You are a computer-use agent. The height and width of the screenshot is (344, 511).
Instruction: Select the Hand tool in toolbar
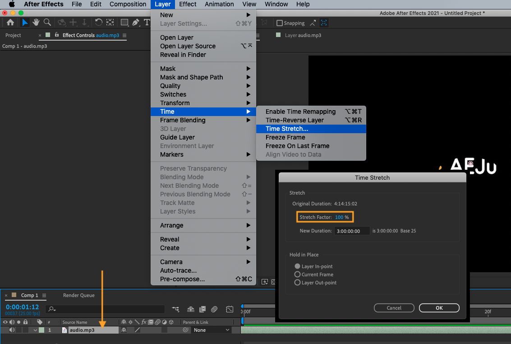pyautogui.click(x=36, y=23)
